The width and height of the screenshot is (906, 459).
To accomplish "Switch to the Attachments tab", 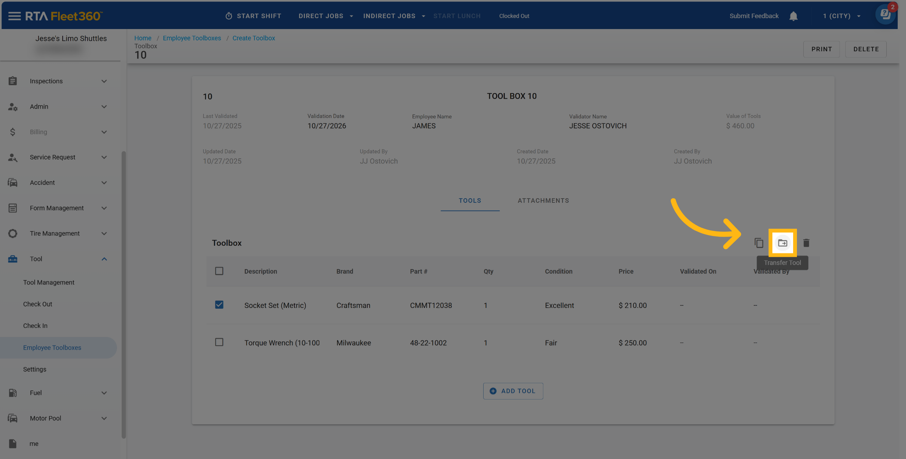I will tap(543, 201).
